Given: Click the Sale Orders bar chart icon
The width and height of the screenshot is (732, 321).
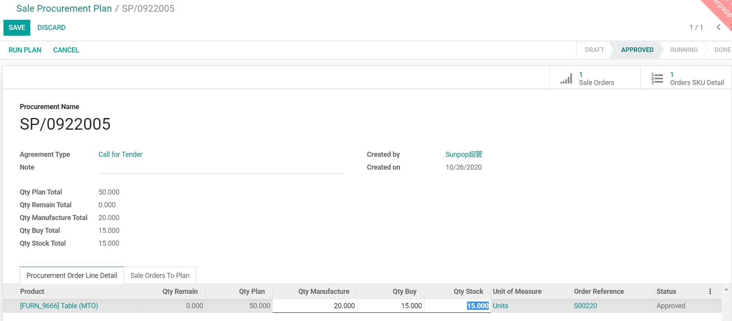Looking at the screenshot, I should 566,79.
